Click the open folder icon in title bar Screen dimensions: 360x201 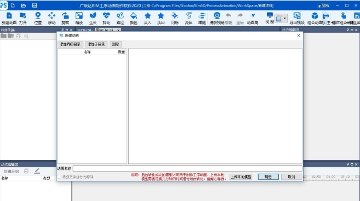(x=24, y=5)
